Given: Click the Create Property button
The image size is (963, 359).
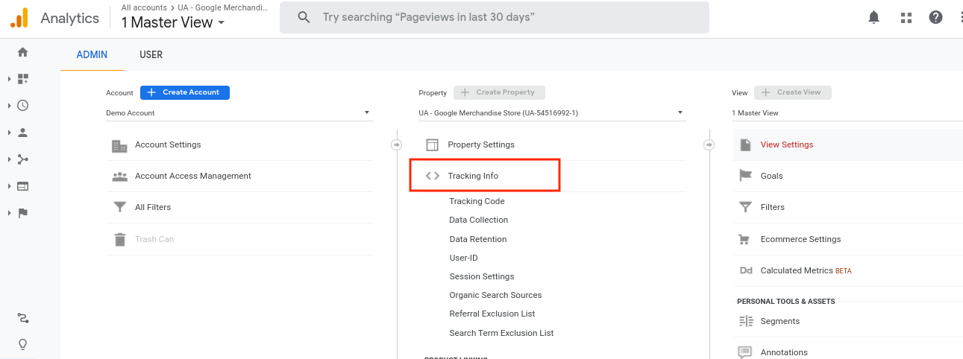Looking at the screenshot, I should pos(499,92).
